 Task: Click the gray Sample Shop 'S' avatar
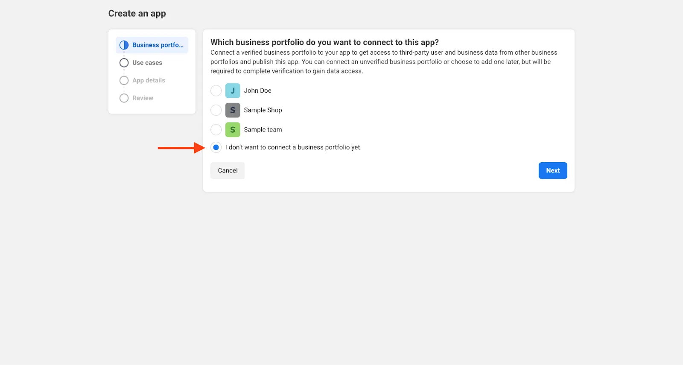233,110
